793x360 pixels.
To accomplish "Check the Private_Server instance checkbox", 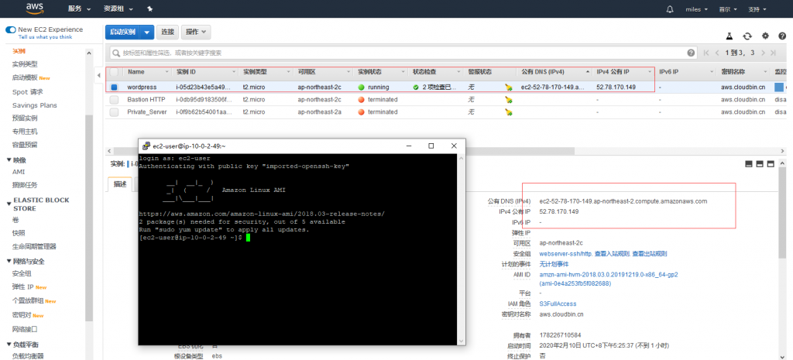I will [114, 112].
